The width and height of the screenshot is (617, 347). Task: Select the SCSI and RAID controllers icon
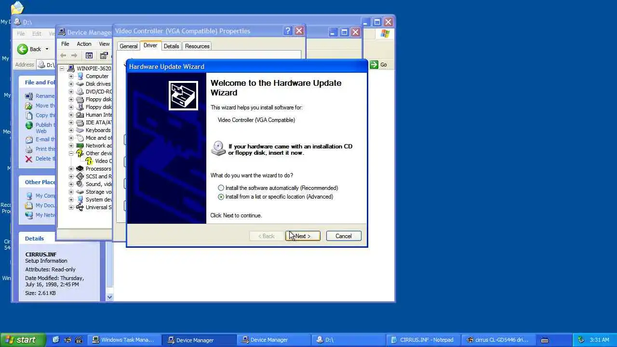[x=80, y=176]
